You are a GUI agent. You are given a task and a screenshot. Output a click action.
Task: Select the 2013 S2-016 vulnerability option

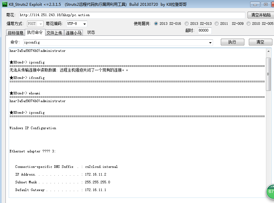point(168,24)
